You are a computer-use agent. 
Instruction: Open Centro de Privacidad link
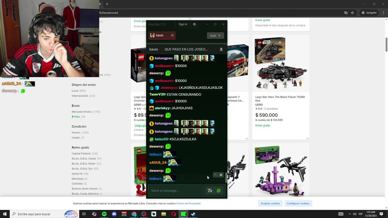(189, 203)
